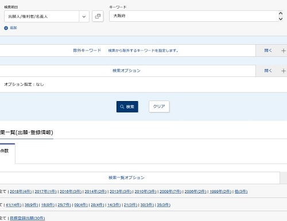Click the window icon beside the search field dropdown
287x221 pixels.
click(x=98, y=16)
